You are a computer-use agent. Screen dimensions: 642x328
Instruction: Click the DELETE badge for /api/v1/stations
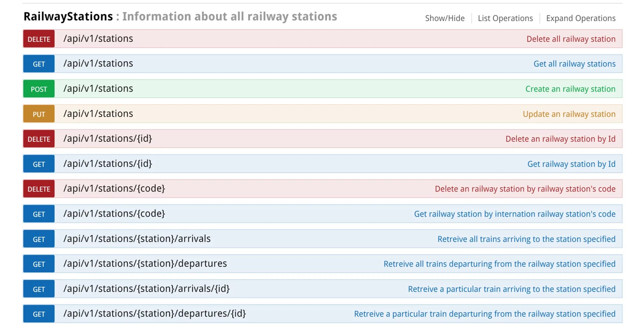pos(39,39)
